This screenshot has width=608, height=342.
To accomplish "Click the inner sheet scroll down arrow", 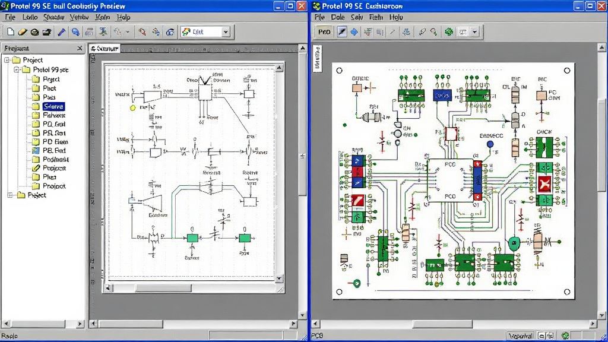I will click(x=279, y=278).
